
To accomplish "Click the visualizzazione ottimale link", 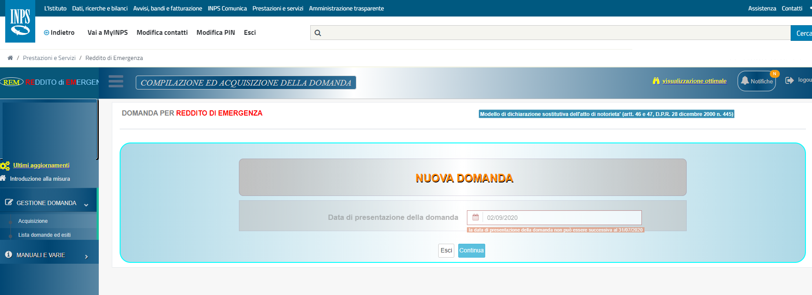I will [694, 81].
